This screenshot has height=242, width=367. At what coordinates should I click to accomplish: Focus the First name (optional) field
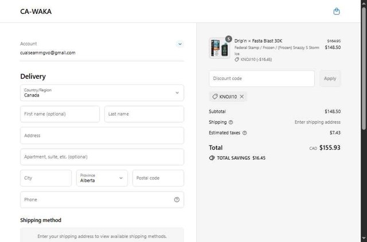(x=60, y=114)
